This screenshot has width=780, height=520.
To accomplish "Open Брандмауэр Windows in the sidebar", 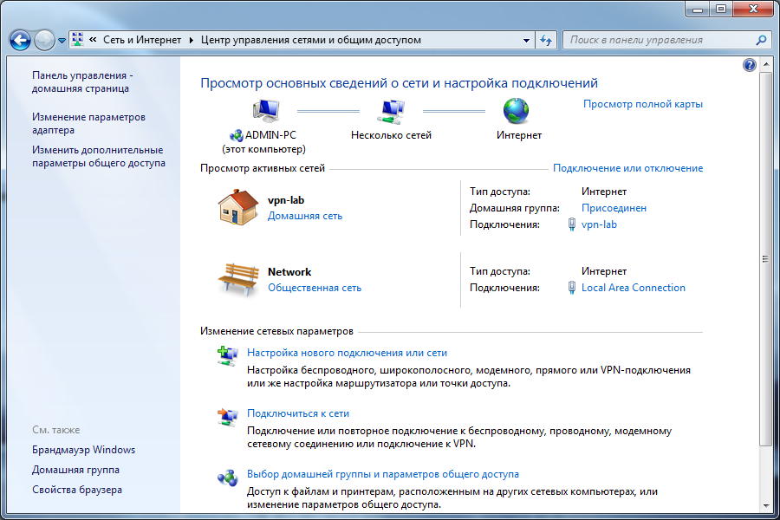I will (x=83, y=450).
